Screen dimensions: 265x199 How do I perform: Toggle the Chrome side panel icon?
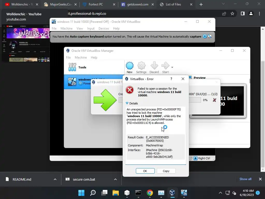click(243, 13)
